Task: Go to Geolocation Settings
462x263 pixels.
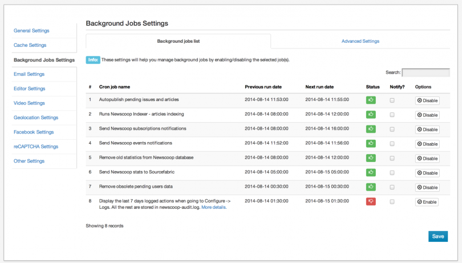Action: 36,118
